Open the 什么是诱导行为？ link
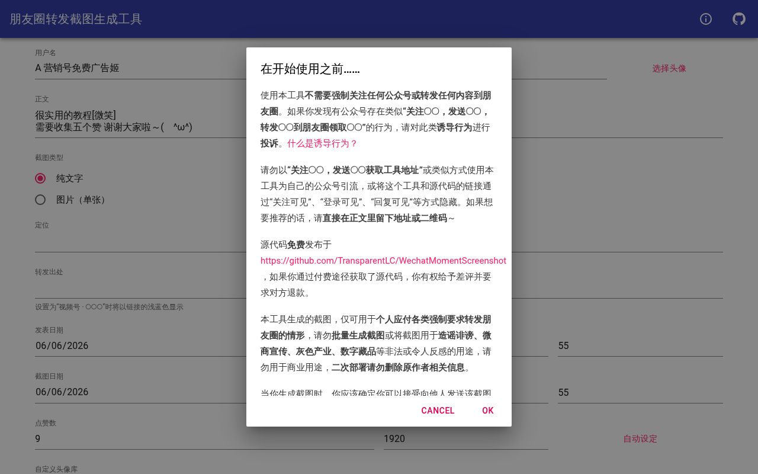The width and height of the screenshot is (758, 474). (323, 143)
